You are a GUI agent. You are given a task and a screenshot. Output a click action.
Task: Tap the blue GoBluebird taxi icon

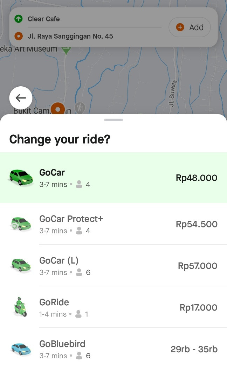tap(21, 348)
